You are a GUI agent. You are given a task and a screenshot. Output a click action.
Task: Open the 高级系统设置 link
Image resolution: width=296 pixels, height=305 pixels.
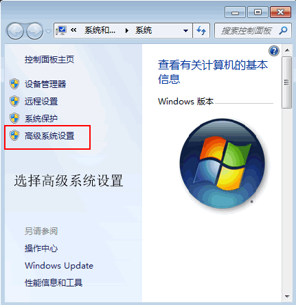tap(49, 135)
